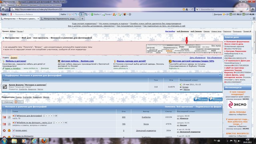Click the new topic button icon
Viewport: 256px width, 144px height.
pos(201,99)
